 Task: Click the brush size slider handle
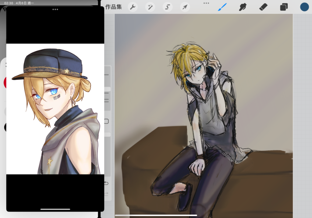point(108,89)
